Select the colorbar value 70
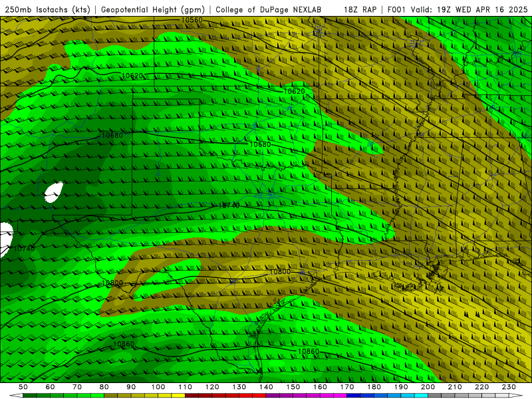This screenshot has height=399, width=532. click(x=77, y=387)
